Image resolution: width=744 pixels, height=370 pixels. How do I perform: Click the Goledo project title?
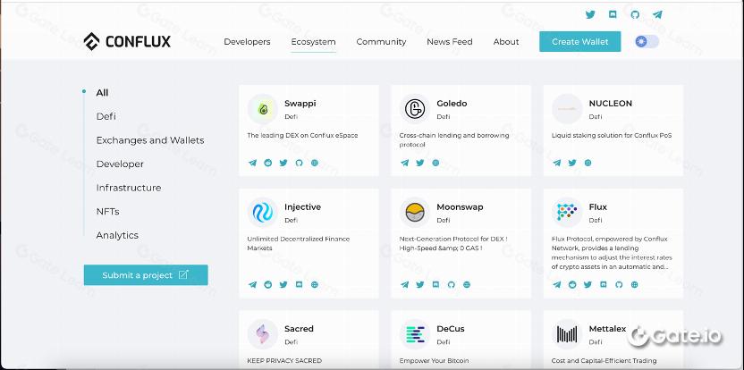click(x=452, y=104)
